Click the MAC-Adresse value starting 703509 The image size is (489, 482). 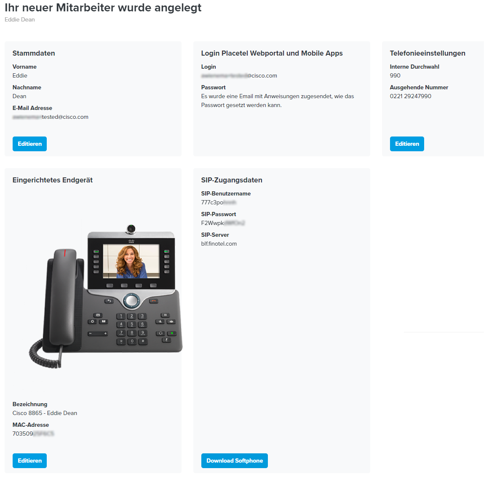coord(33,434)
